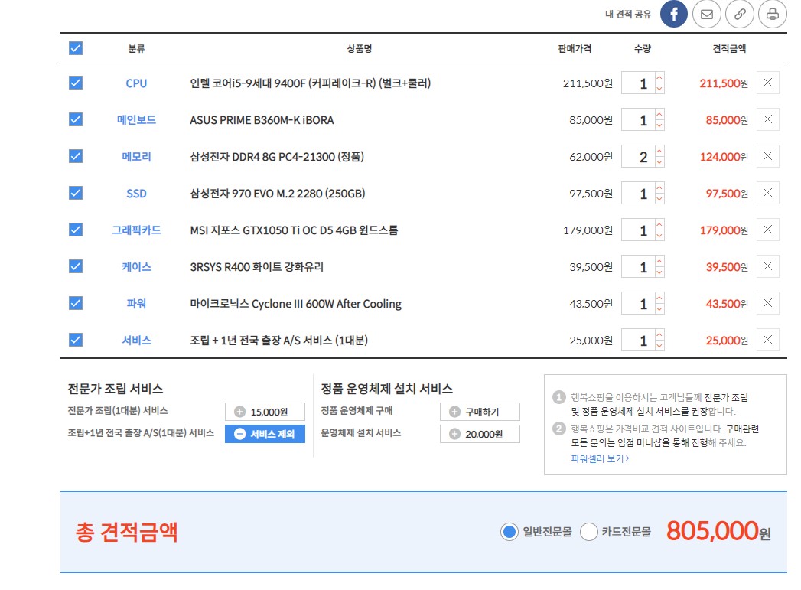This screenshot has height=590, width=801.
Task: Open the 삼성전자 DDR4 8G PC4-21300 product name
Action: (277, 157)
